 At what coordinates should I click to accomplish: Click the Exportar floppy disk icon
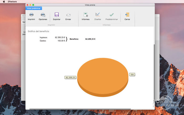tap(57, 15)
